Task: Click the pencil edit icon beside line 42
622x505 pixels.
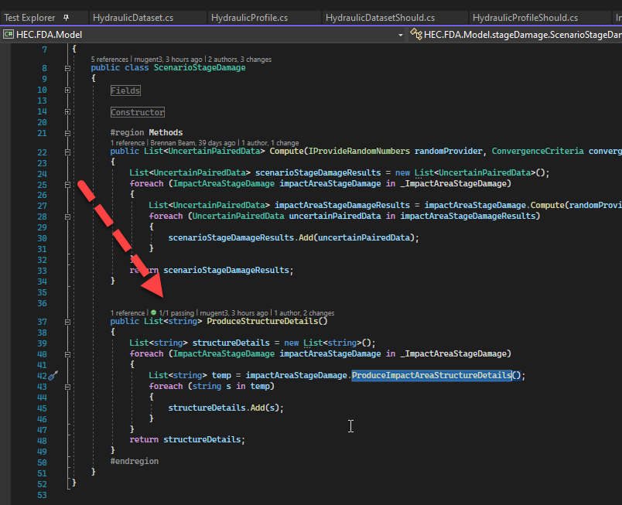Action: click(52, 375)
